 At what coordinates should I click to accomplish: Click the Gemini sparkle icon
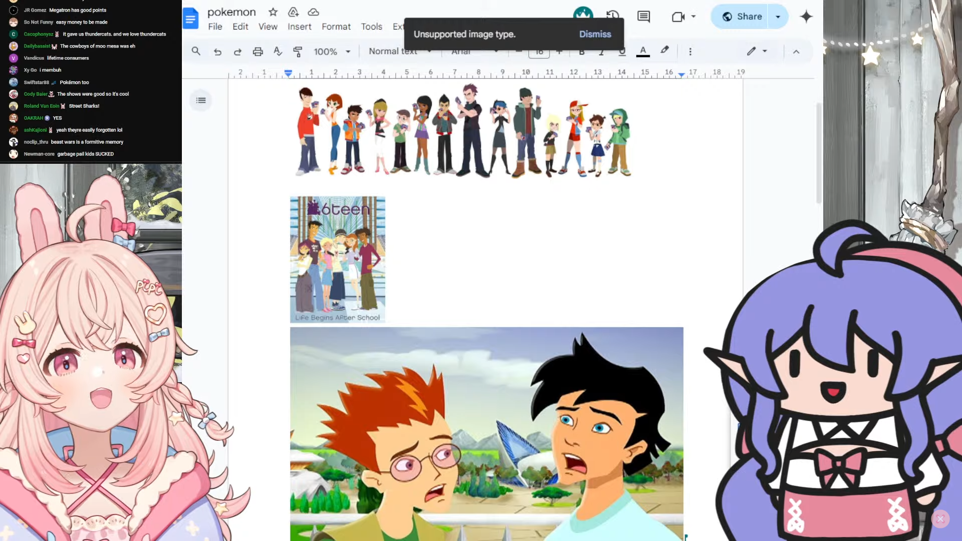click(x=806, y=17)
